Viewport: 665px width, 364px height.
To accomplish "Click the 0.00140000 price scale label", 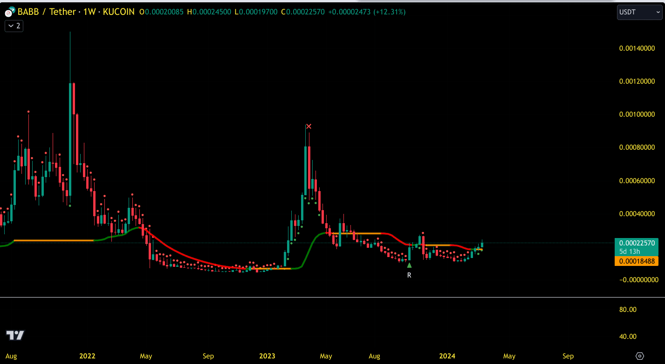I will pos(637,48).
